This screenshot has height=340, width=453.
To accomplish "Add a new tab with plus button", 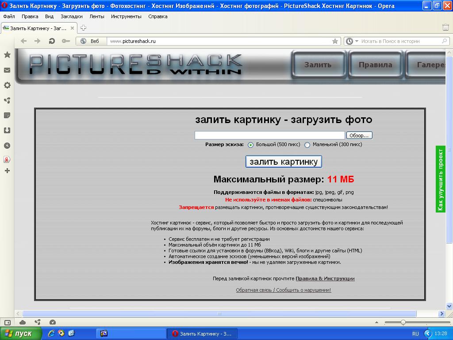I will (x=83, y=28).
